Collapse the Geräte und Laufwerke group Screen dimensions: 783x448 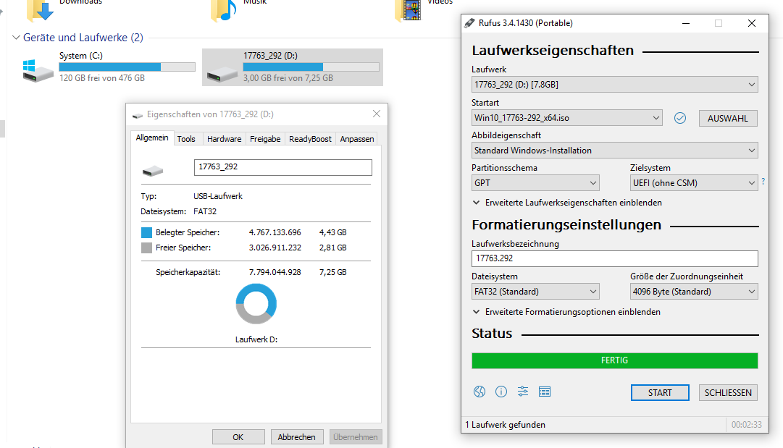pyautogui.click(x=16, y=38)
